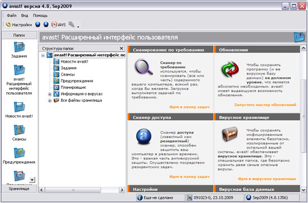Click the Настройки section header in content
The image size is (308, 203).
[x=170, y=189]
